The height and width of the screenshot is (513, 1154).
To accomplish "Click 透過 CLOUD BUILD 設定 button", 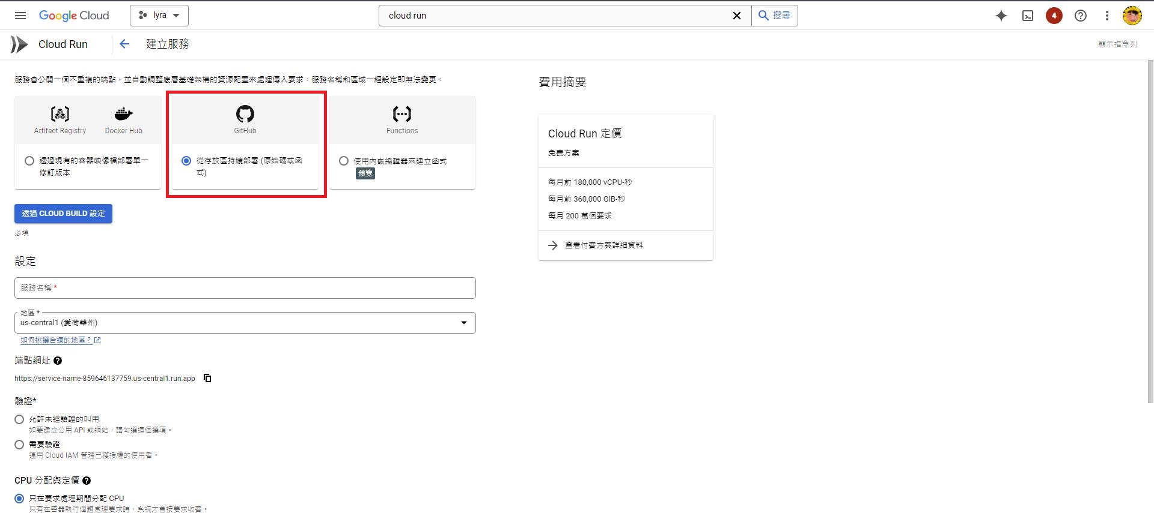I will (x=64, y=214).
